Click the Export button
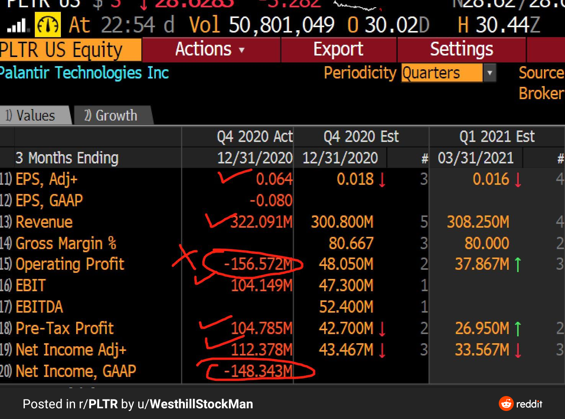This screenshot has height=419, width=565. pos(338,49)
